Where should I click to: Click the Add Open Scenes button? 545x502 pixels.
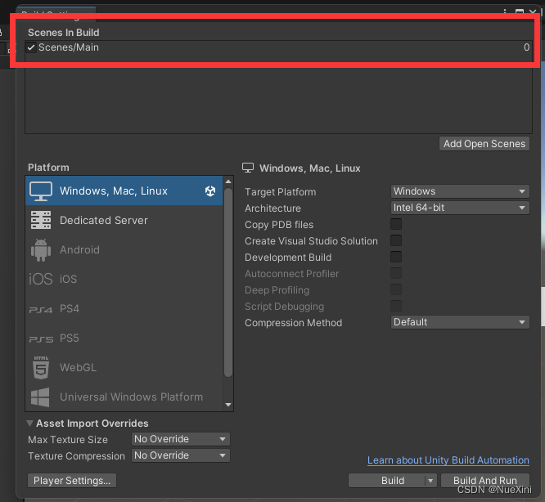coord(484,144)
